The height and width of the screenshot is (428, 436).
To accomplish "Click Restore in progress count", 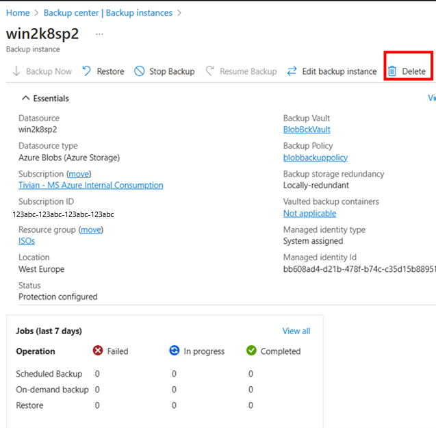I will pyautogui.click(x=174, y=405).
